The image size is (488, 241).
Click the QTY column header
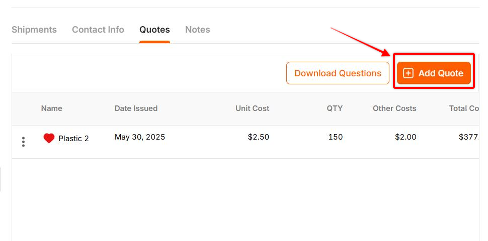[335, 108]
